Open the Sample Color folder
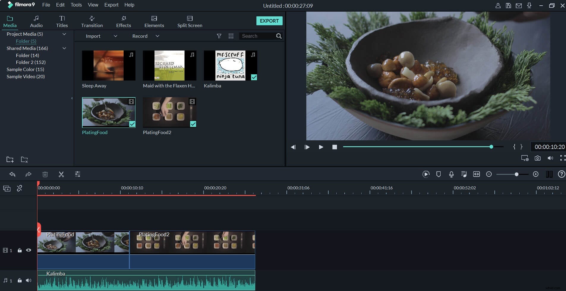 (x=25, y=69)
